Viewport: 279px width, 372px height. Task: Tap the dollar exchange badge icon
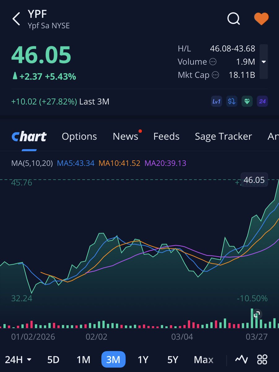coord(232,101)
